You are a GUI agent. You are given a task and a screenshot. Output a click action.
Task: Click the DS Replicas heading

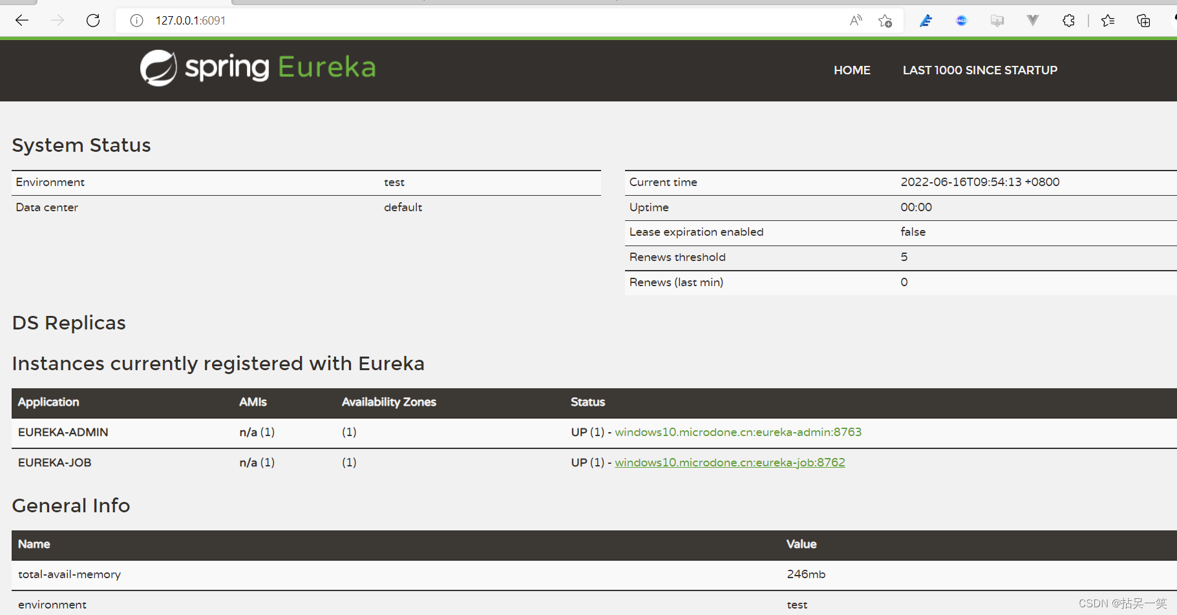[x=69, y=323]
